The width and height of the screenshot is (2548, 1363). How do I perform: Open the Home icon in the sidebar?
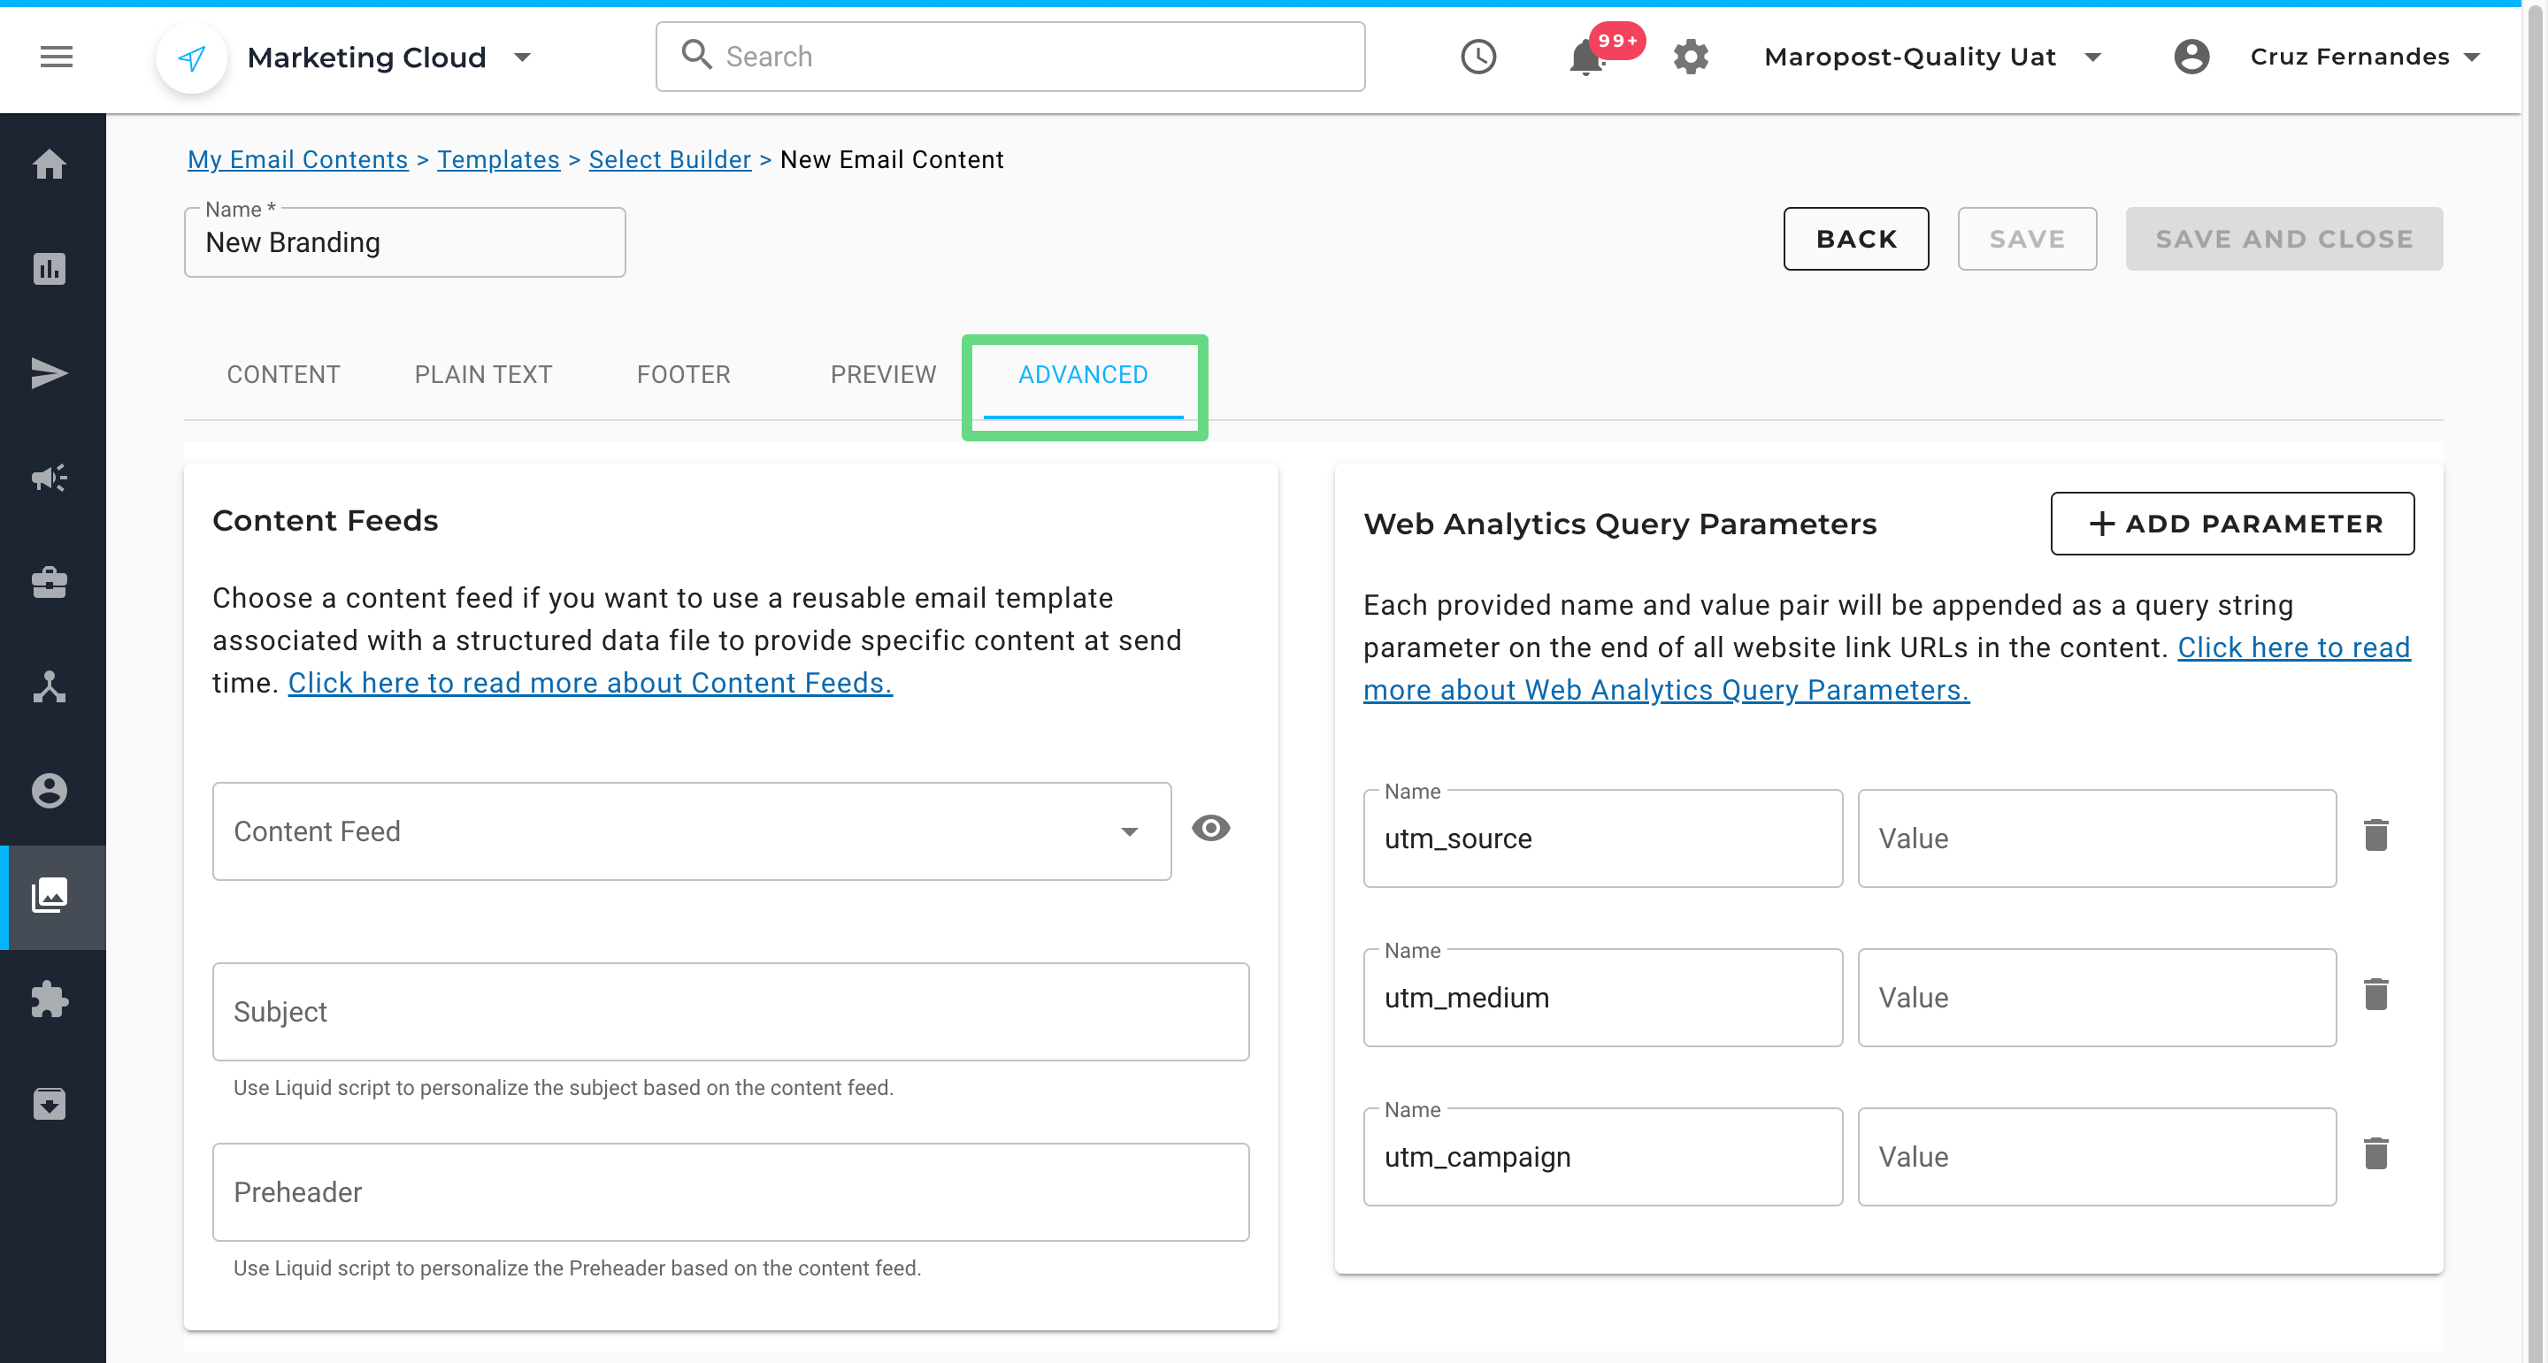50,165
